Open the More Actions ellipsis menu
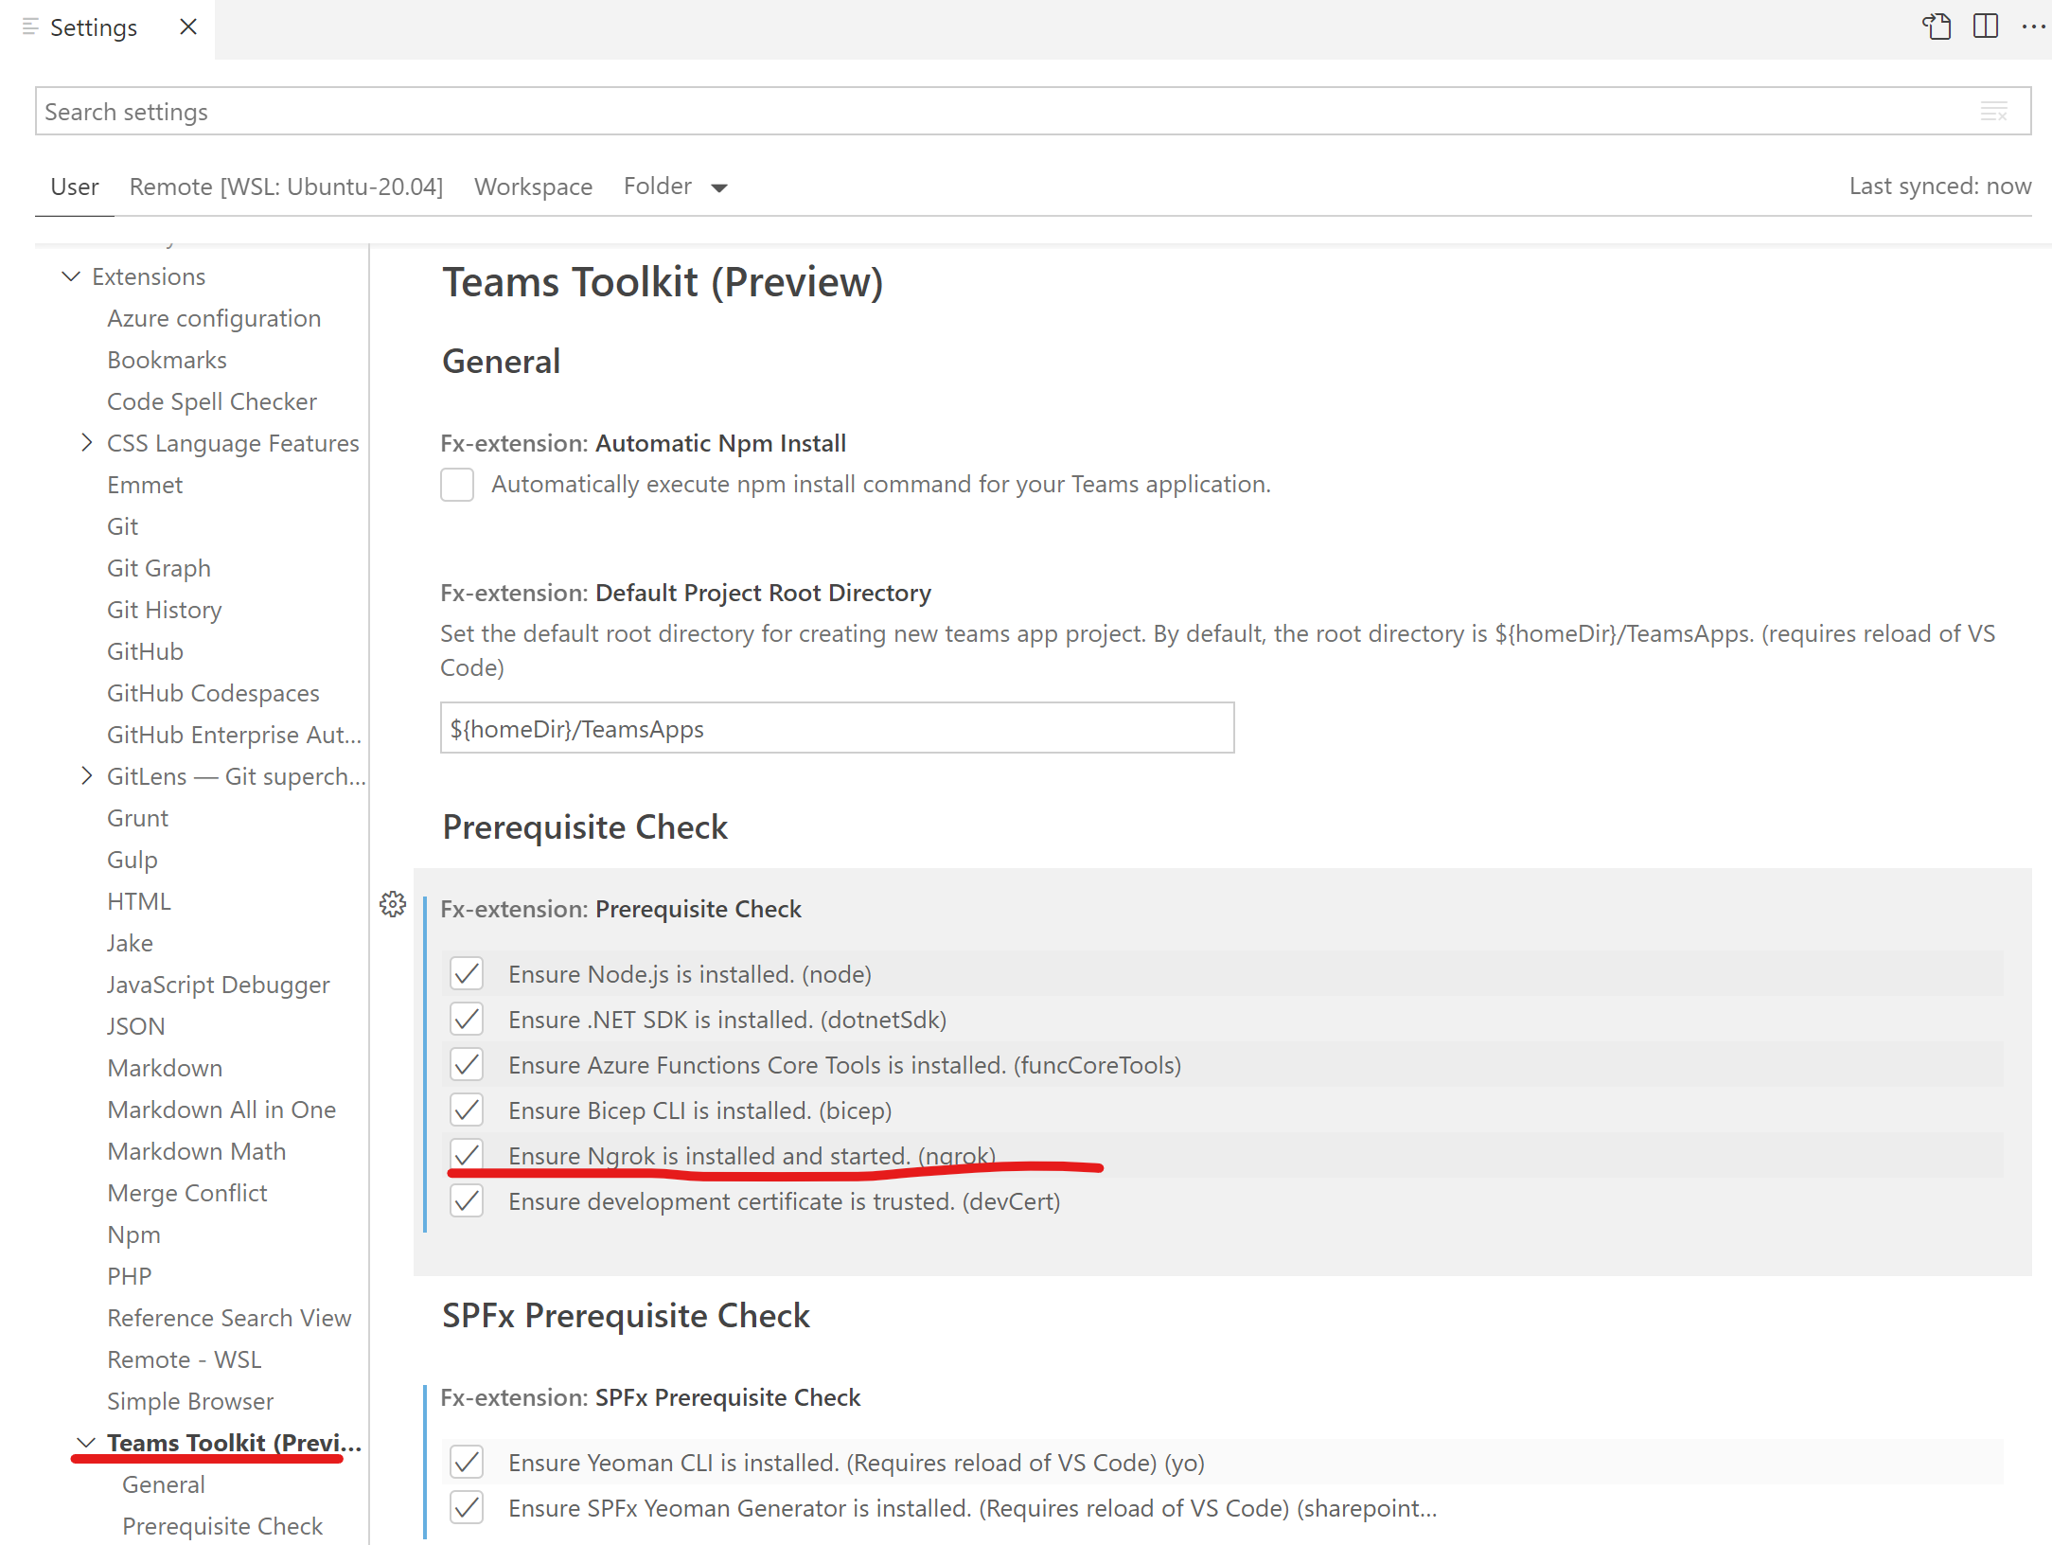 [2033, 27]
